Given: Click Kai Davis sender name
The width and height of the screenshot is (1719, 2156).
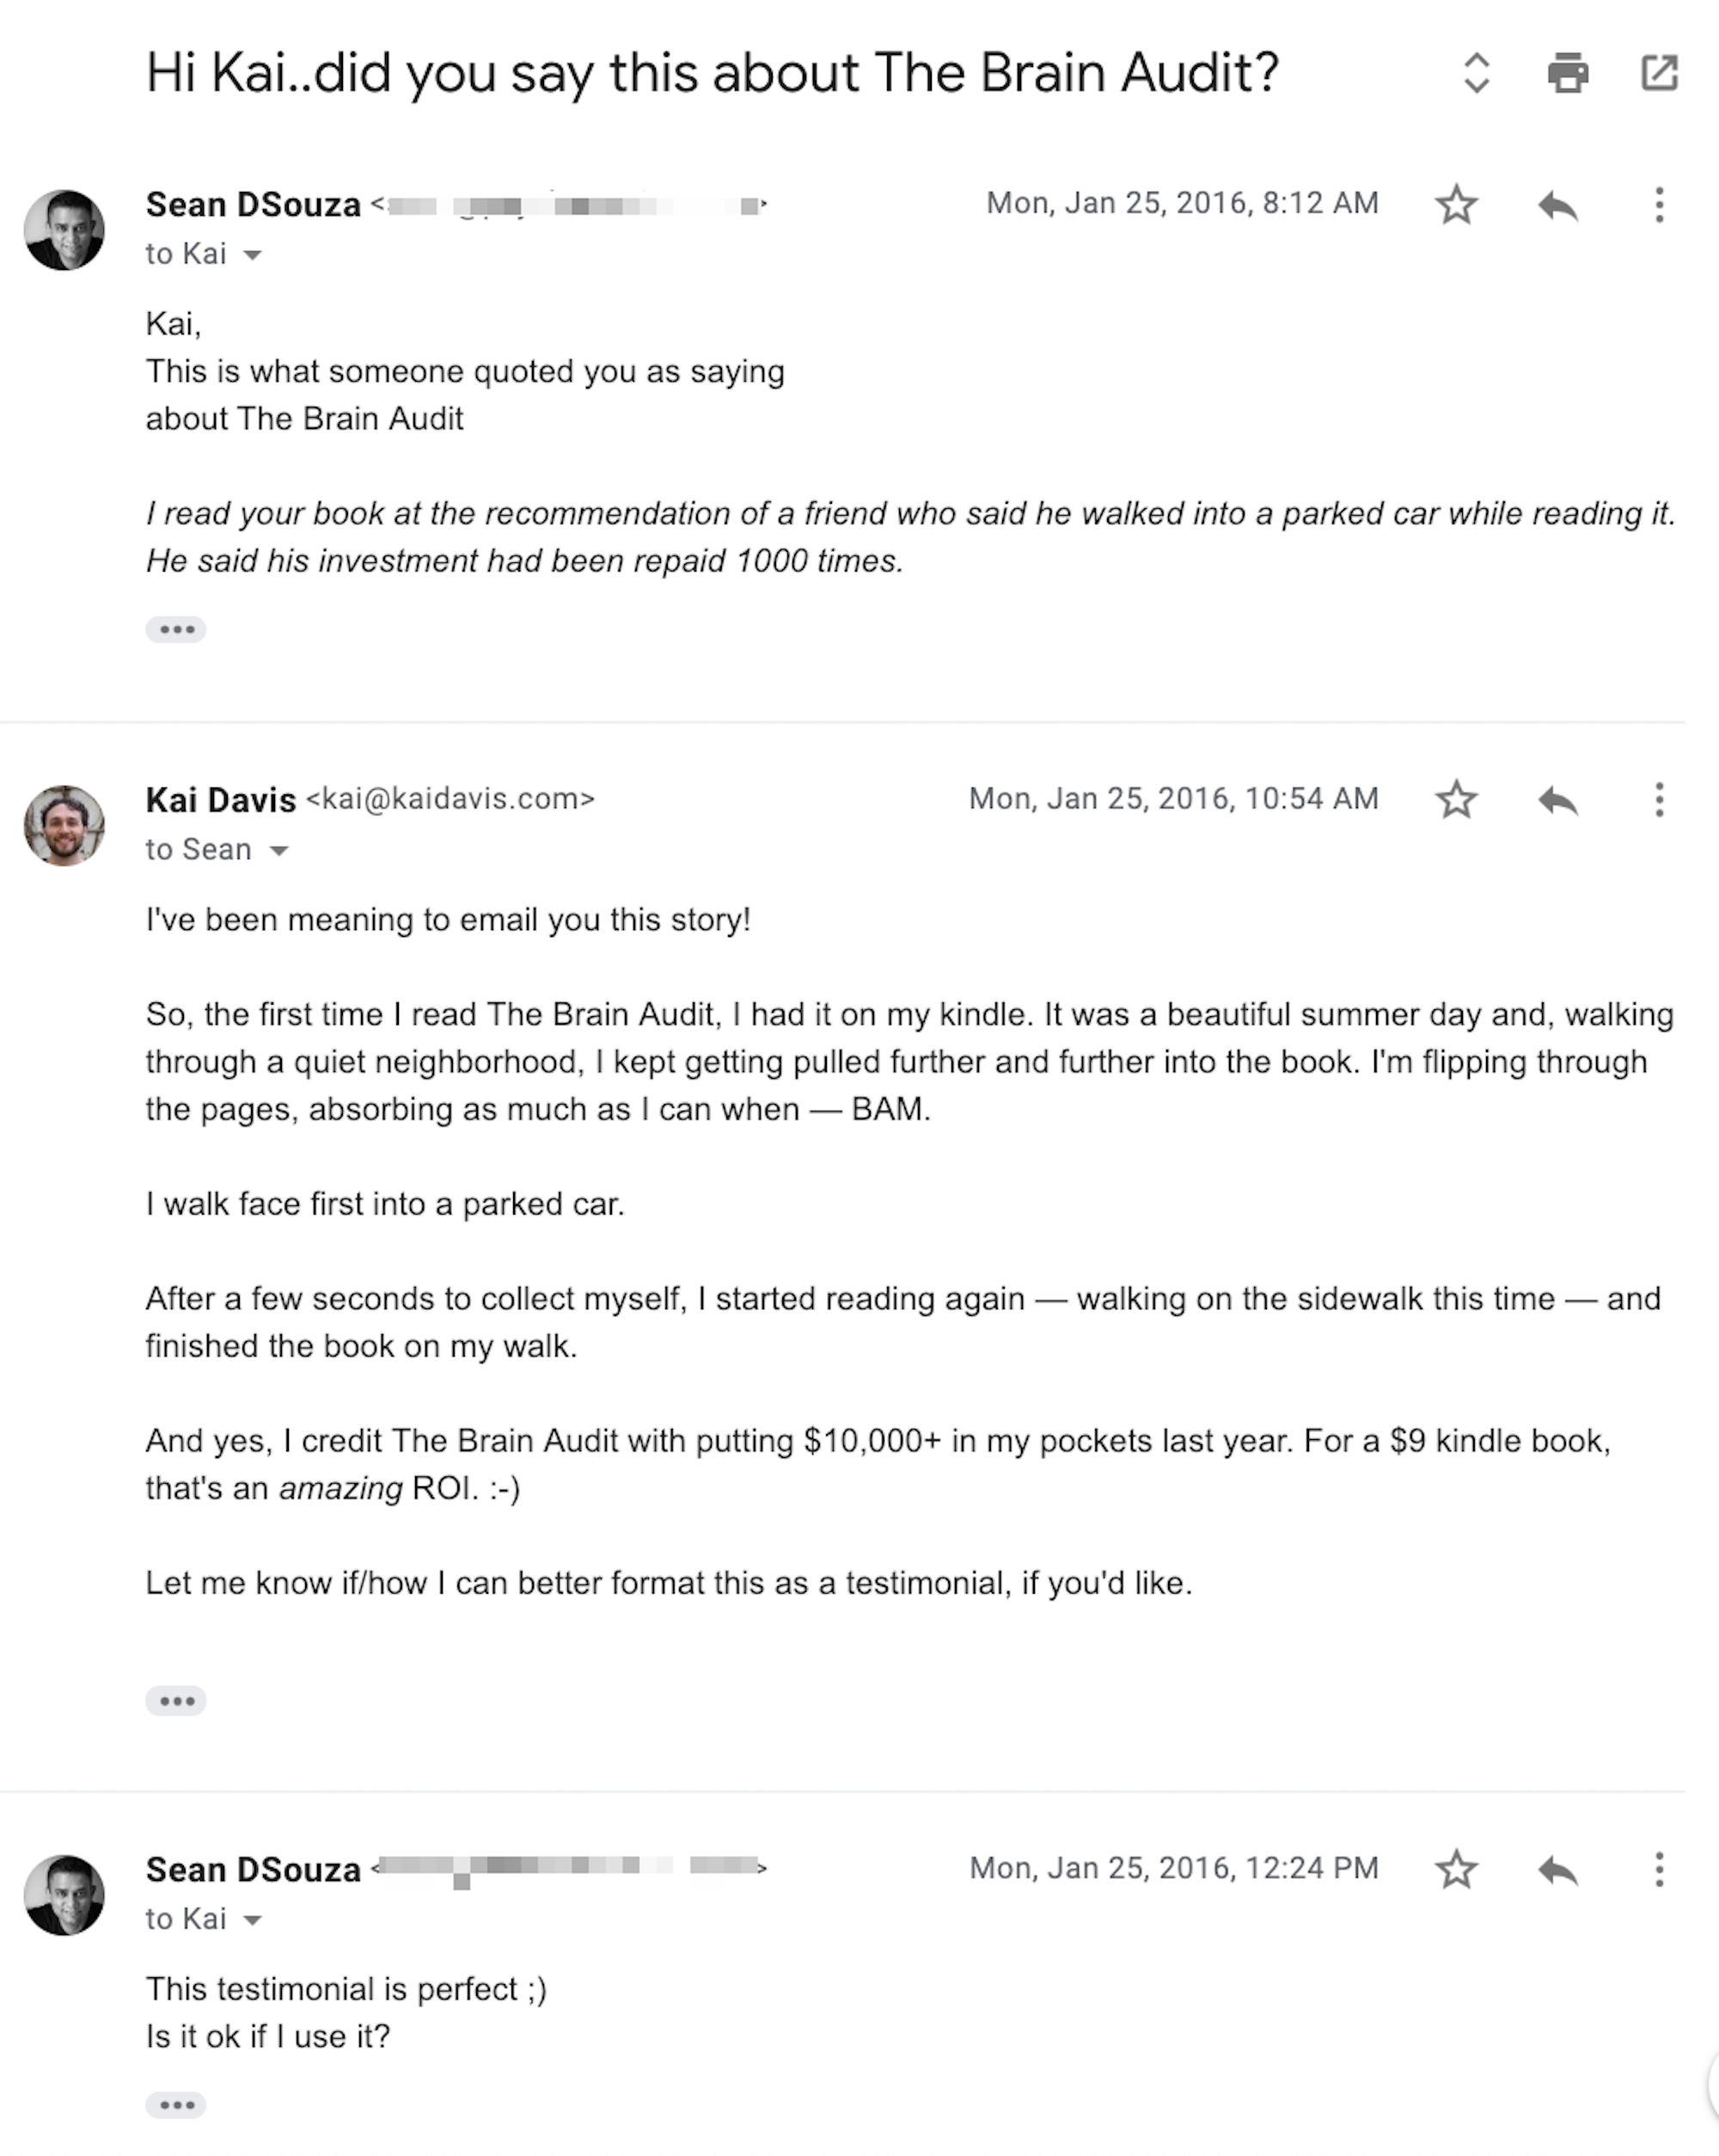Looking at the screenshot, I should click(x=221, y=800).
